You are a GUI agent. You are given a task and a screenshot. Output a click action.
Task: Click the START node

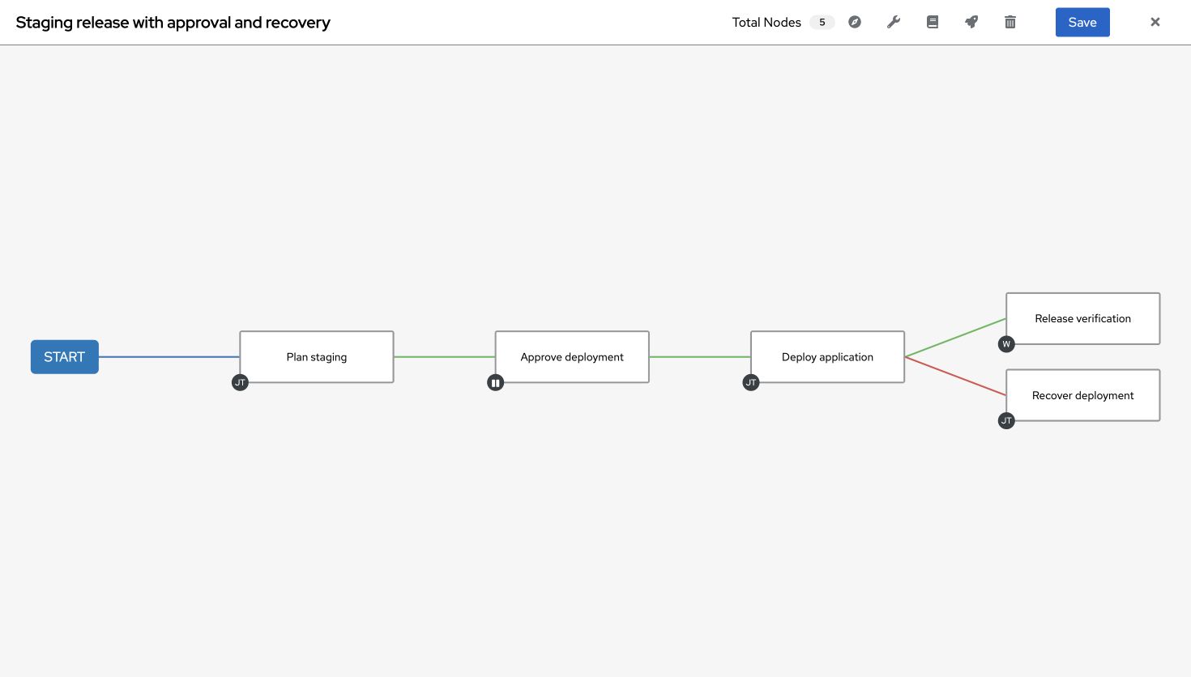[x=65, y=357]
